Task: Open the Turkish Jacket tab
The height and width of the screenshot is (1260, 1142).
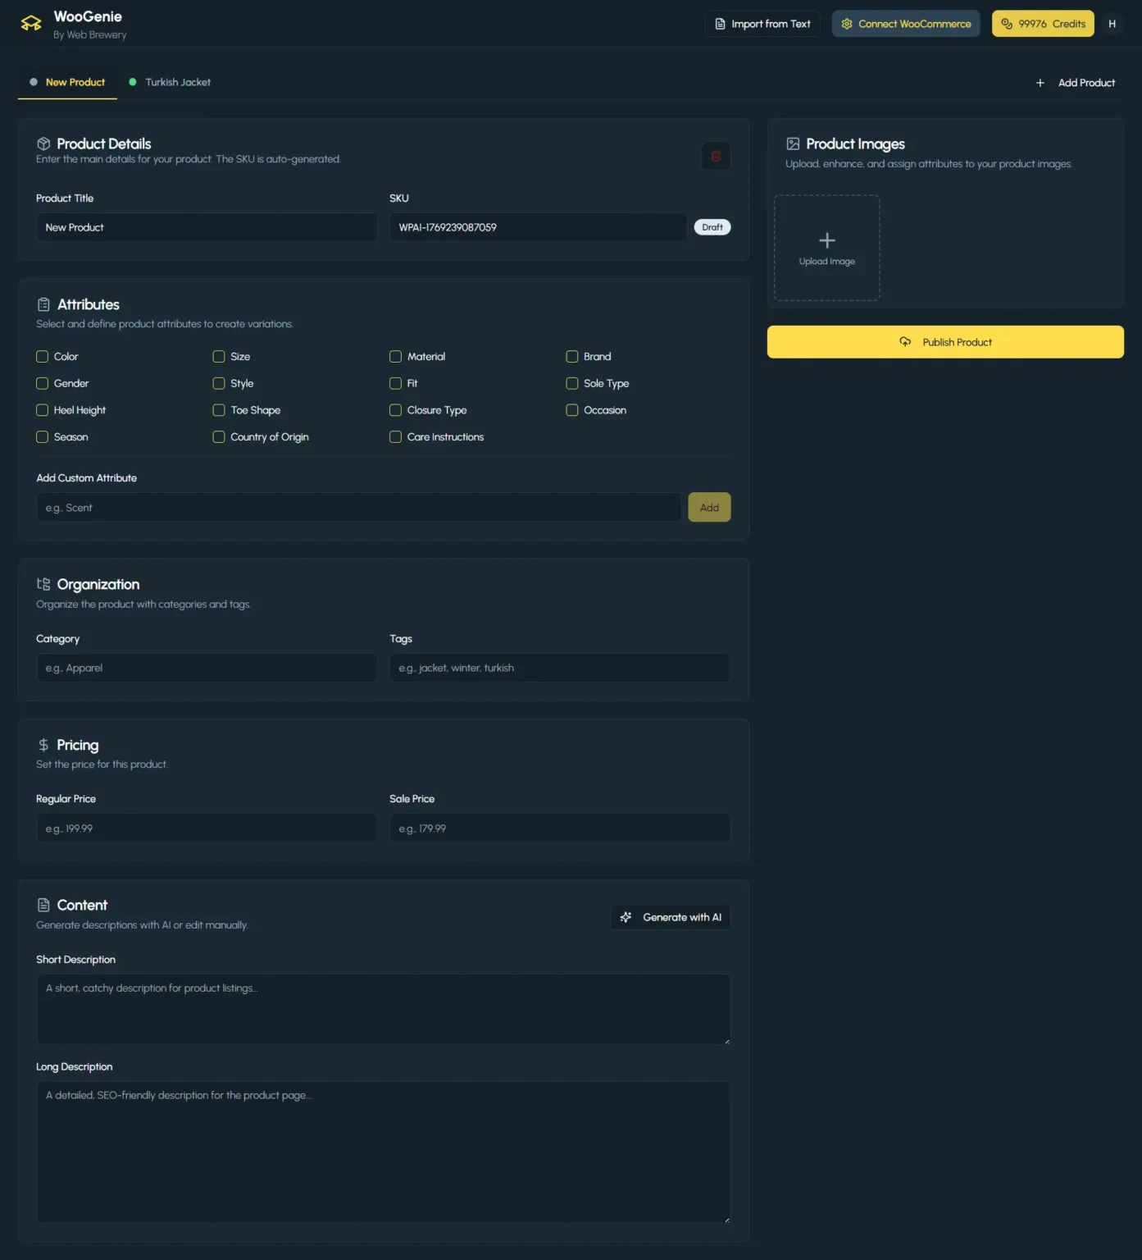Action: click(170, 82)
